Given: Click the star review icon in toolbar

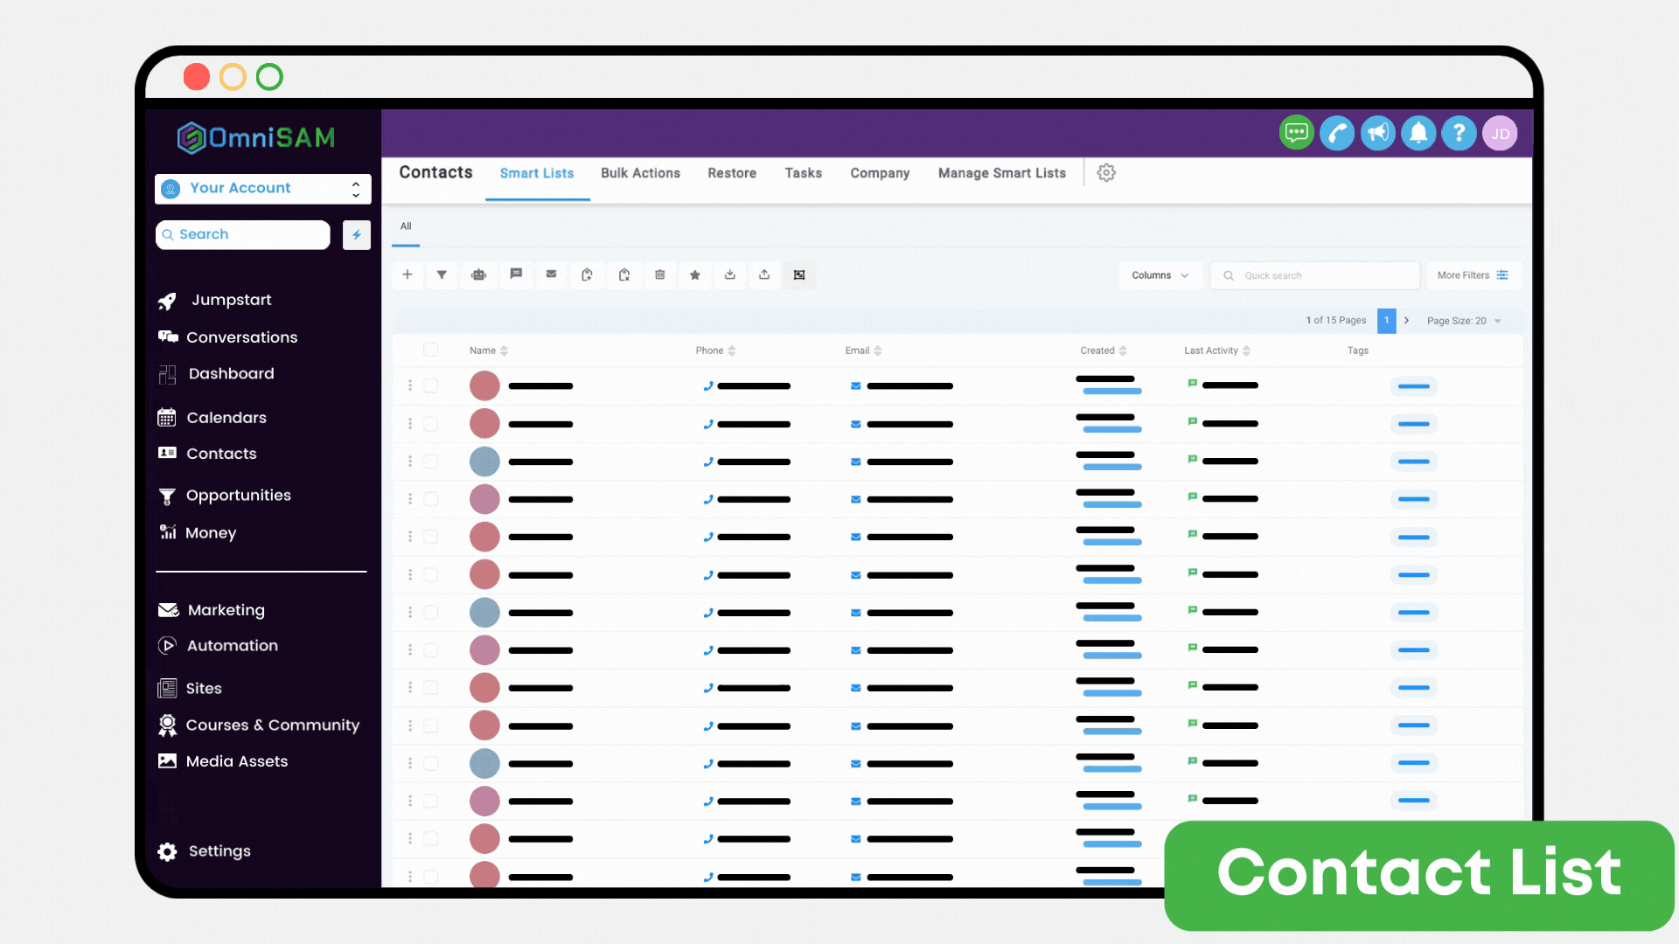Looking at the screenshot, I should 695,274.
